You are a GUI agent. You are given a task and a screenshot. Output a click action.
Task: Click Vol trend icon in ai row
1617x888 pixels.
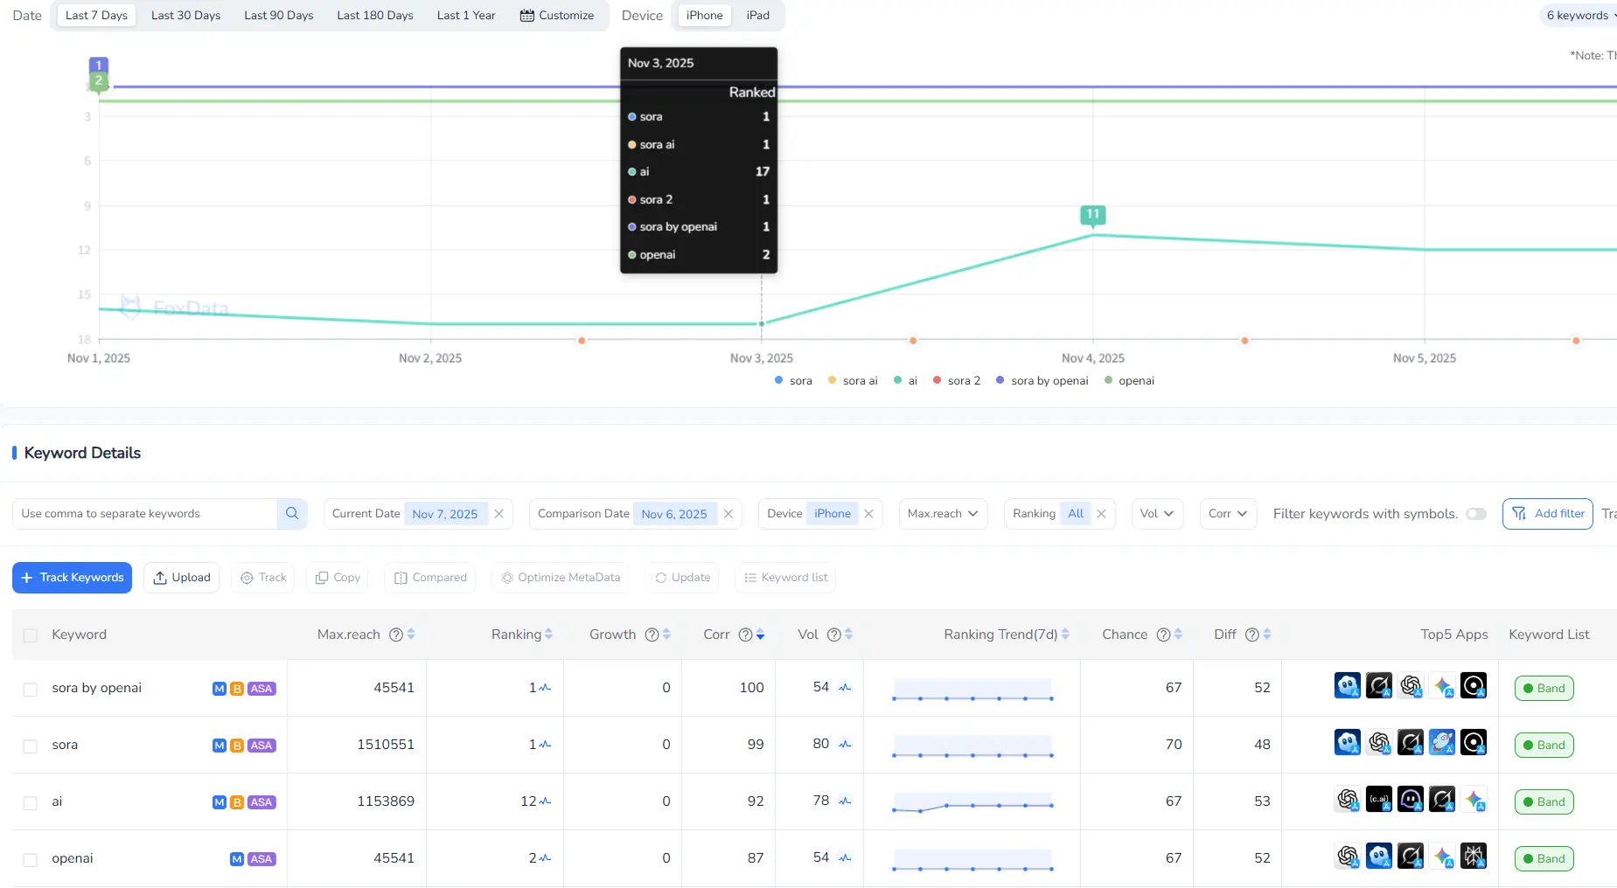click(x=845, y=801)
